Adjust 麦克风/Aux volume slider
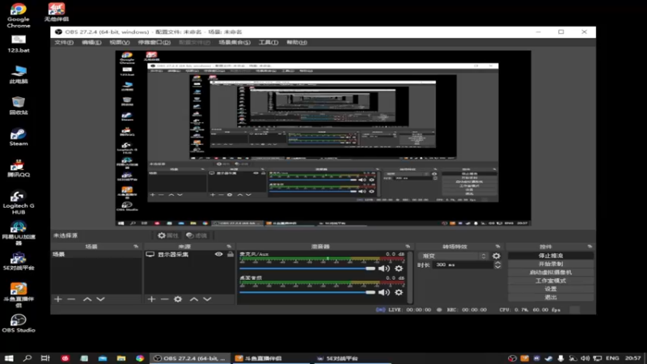Screen dimensions: 647x364 click(307, 269)
